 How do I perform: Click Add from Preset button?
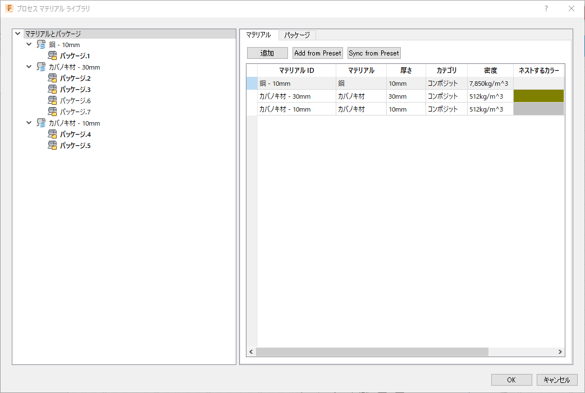(318, 53)
